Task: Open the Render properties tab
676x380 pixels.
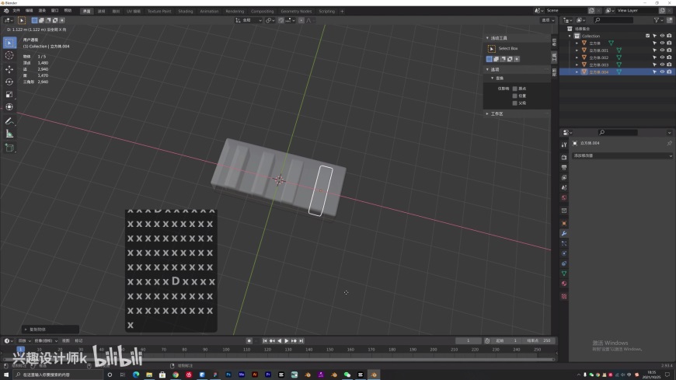Action: (564, 158)
